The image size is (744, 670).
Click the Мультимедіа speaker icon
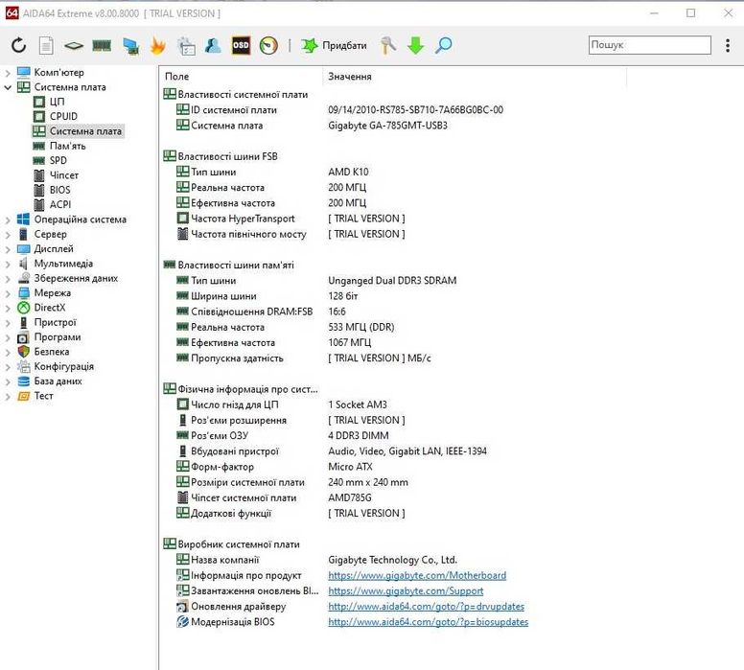coord(23,264)
